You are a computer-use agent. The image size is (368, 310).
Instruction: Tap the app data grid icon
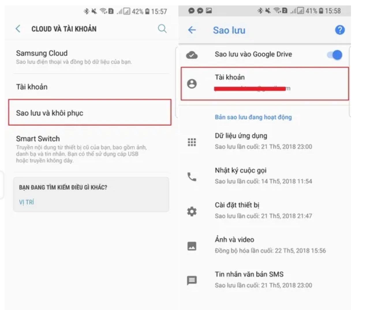pos(192,142)
